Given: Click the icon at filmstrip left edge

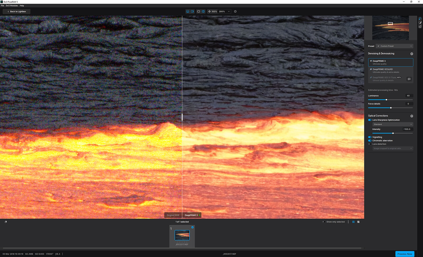Looking at the screenshot, I should (x=6, y=222).
